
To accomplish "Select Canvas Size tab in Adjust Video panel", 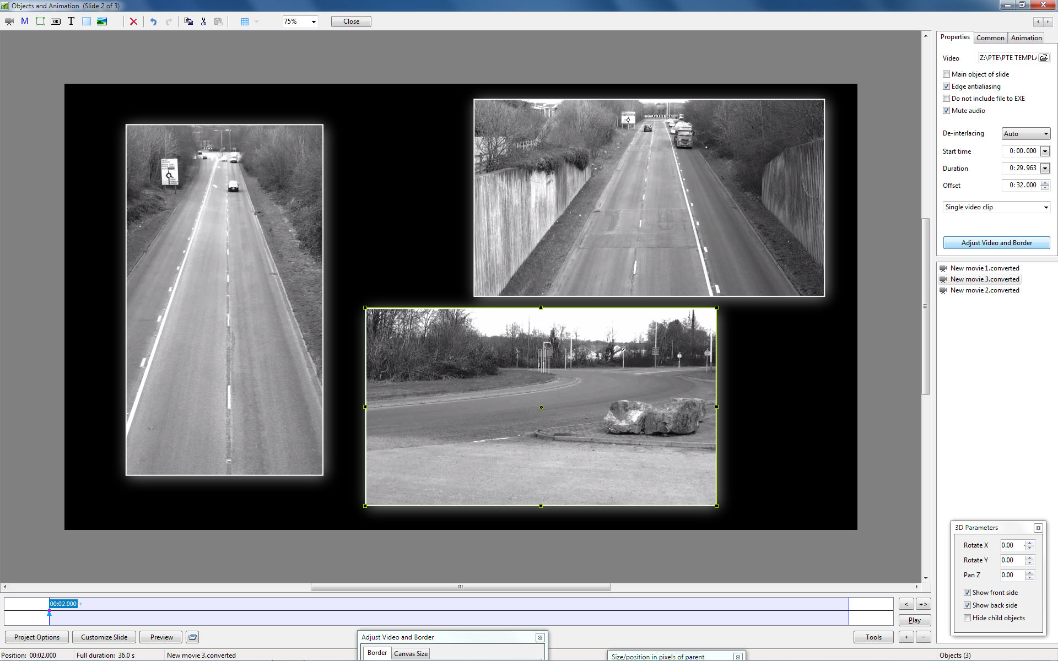I will [x=411, y=653].
